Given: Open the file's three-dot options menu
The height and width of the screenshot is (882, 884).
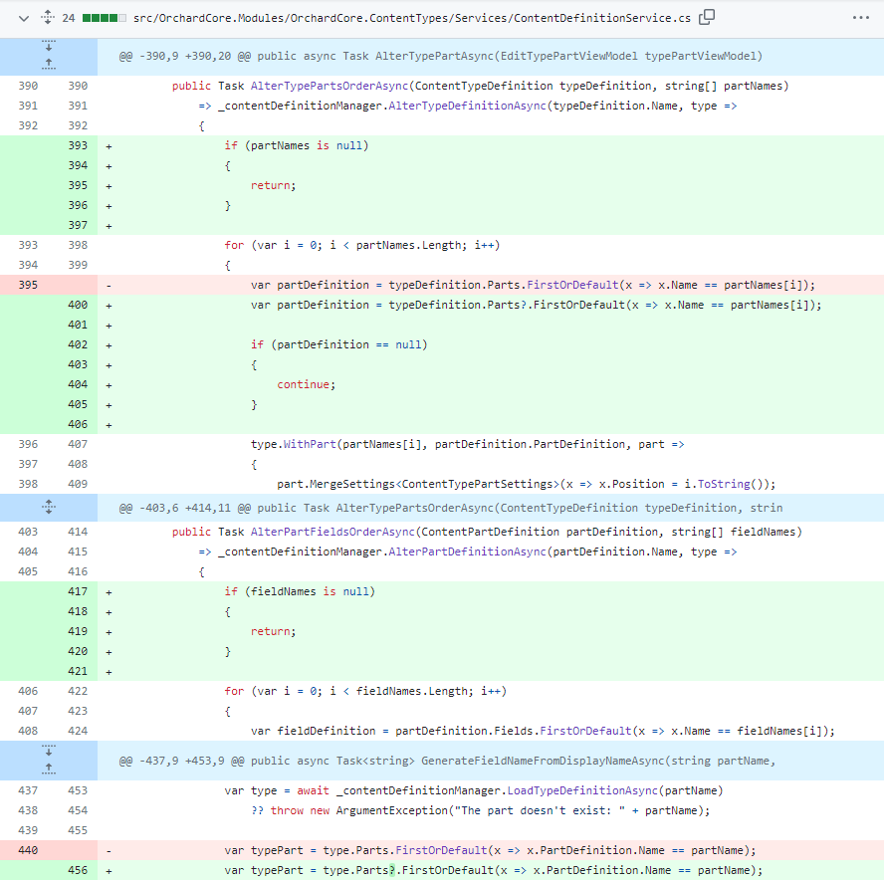Looking at the screenshot, I should pos(861,18).
